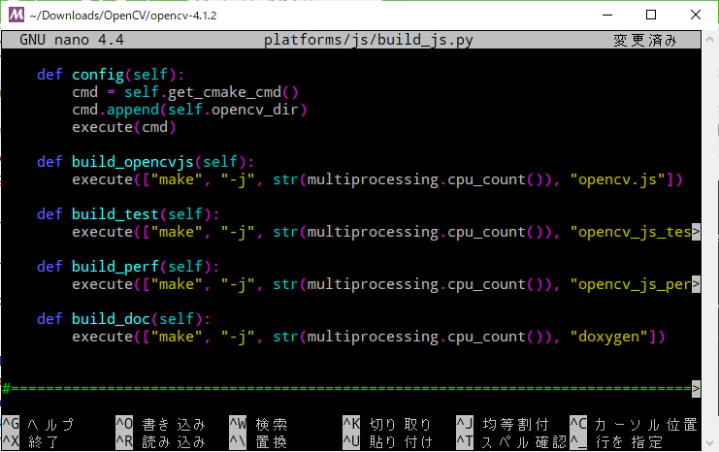Image resolution: width=719 pixels, height=452 pixels.
Task: Click 'build_test' function name
Action: tap(115, 214)
